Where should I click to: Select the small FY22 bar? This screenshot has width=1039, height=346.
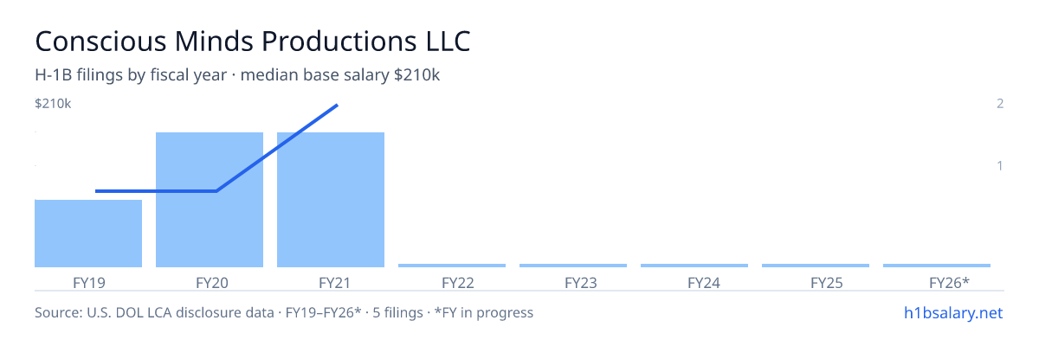452,266
